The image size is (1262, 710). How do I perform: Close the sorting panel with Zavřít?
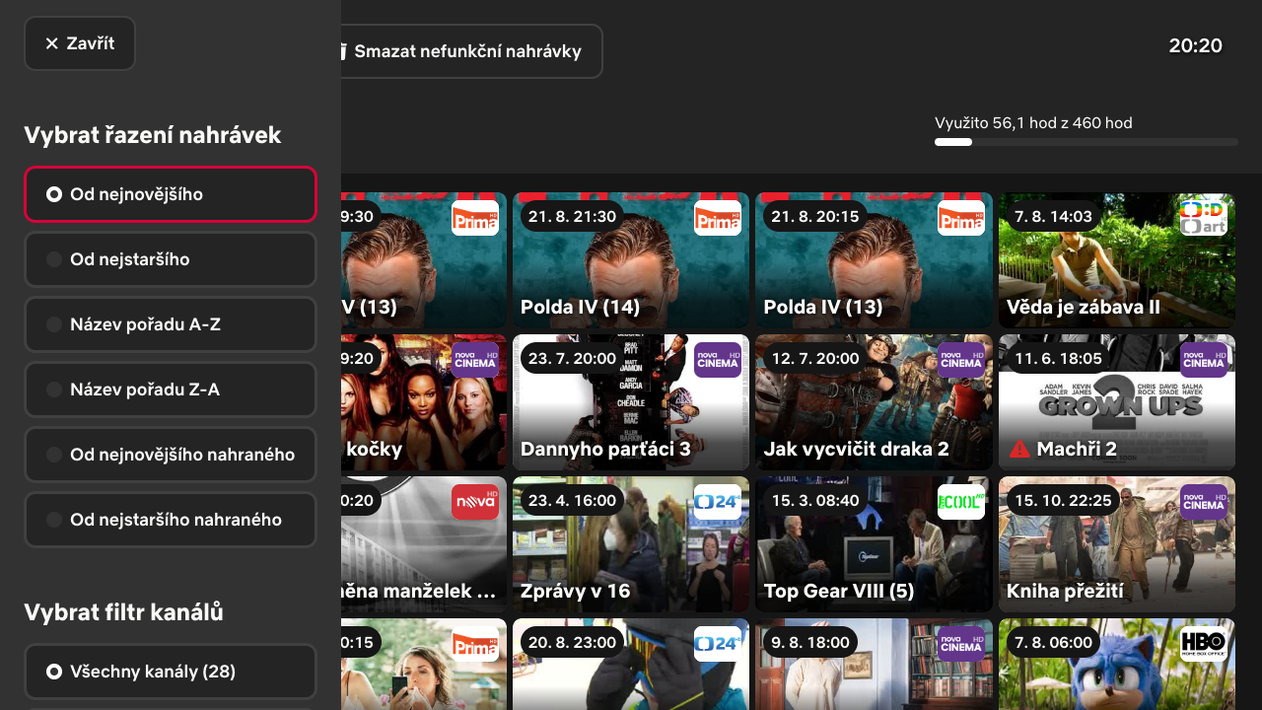(x=80, y=43)
